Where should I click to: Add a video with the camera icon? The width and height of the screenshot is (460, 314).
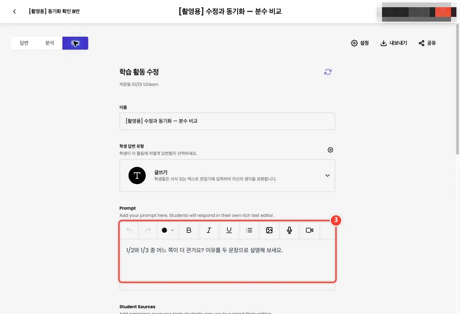(309, 230)
